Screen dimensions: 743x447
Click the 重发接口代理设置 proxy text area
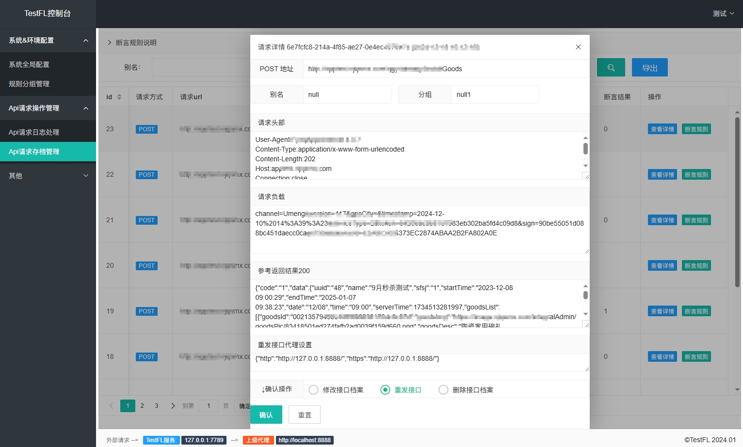pyautogui.click(x=420, y=363)
